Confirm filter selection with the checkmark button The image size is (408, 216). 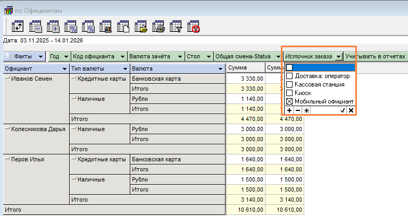point(343,110)
